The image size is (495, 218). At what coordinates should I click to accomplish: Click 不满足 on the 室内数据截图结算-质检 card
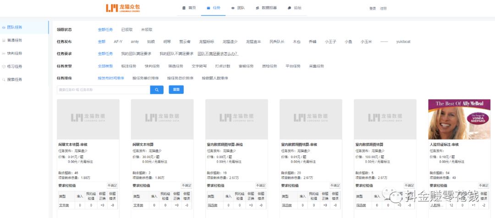[261, 185]
